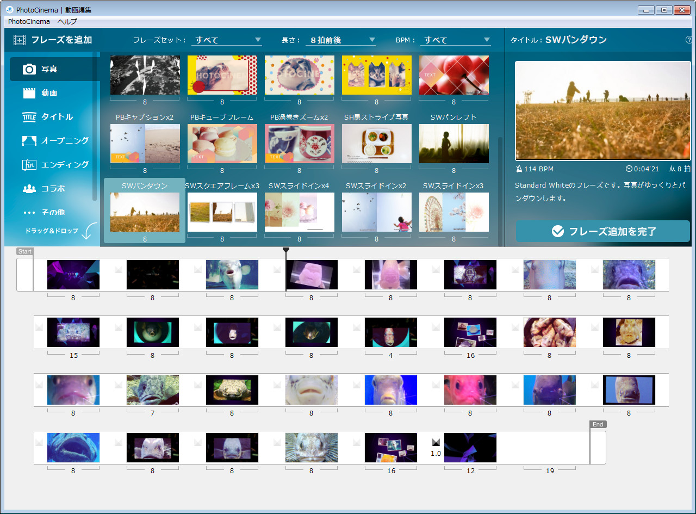Select the コラボ people icon

pyautogui.click(x=29, y=189)
